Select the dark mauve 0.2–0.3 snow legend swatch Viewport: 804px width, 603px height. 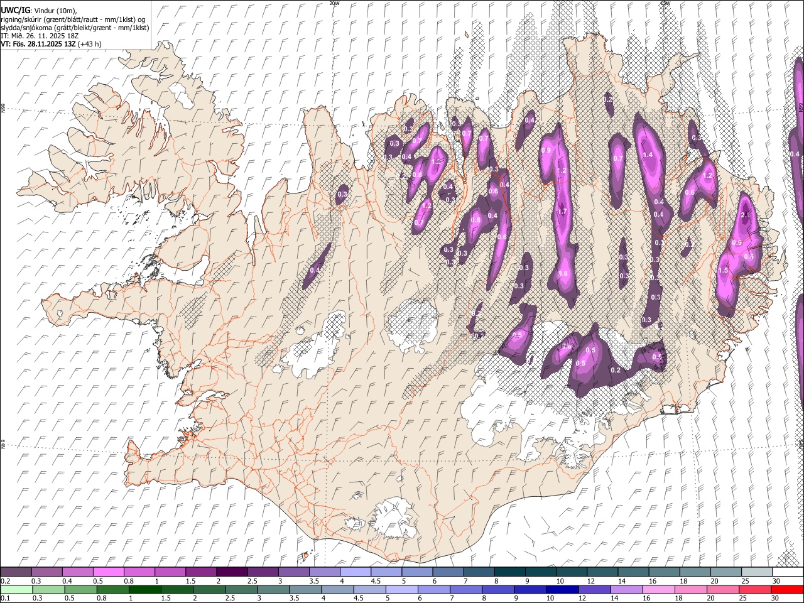click(x=16, y=572)
